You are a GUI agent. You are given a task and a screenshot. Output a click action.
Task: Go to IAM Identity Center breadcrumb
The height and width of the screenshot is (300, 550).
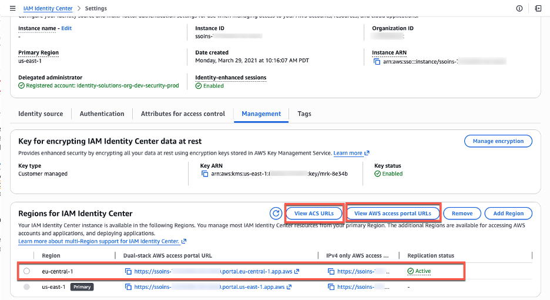click(x=48, y=8)
